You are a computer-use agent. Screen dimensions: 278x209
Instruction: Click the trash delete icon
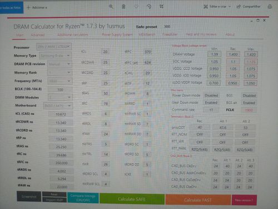pyautogui.click(x=123, y=7)
